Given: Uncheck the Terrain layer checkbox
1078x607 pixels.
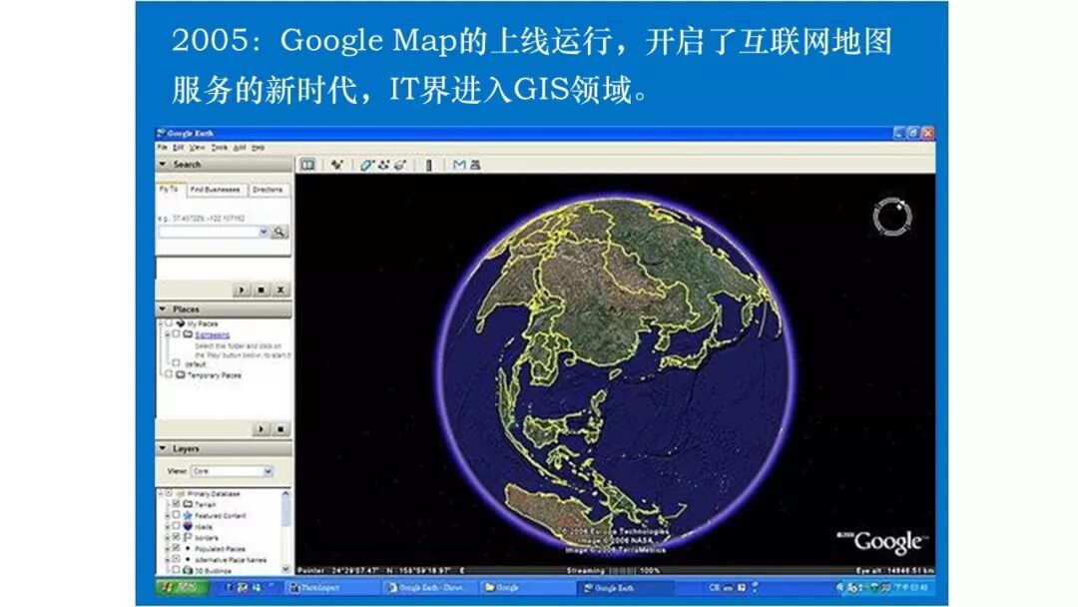Looking at the screenshot, I should pyautogui.click(x=176, y=504).
